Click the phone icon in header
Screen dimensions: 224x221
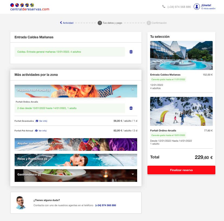(x=164, y=6)
